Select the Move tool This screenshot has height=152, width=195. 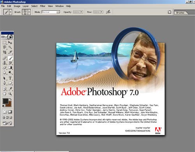10,43
